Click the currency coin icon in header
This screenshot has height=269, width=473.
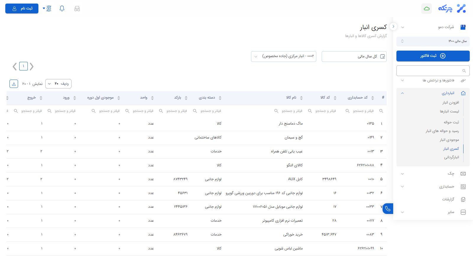click(x=49, y=9)
